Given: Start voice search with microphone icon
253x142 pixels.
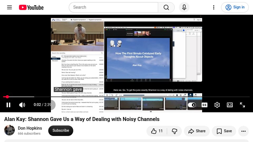Looking at the screenshot, I should [x=184, y=7].
